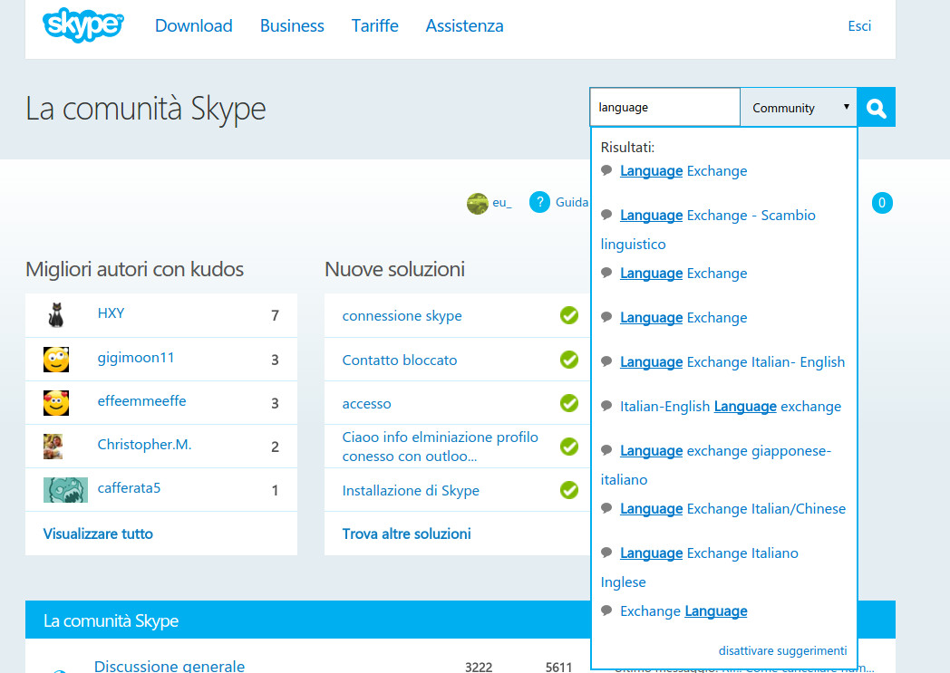The height and width of the screenshot is (673, 950).
Task: Click Esci to sign out
Action: [x=859, y=26]
